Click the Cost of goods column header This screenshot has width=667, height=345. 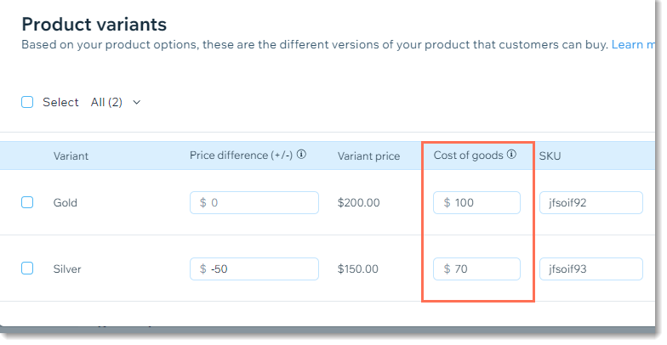[x=468, y=156]
